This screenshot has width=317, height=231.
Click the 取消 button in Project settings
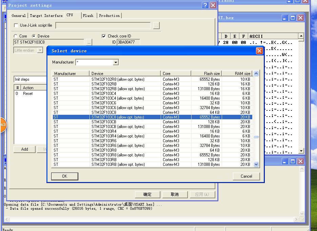(x=175, y=194)
